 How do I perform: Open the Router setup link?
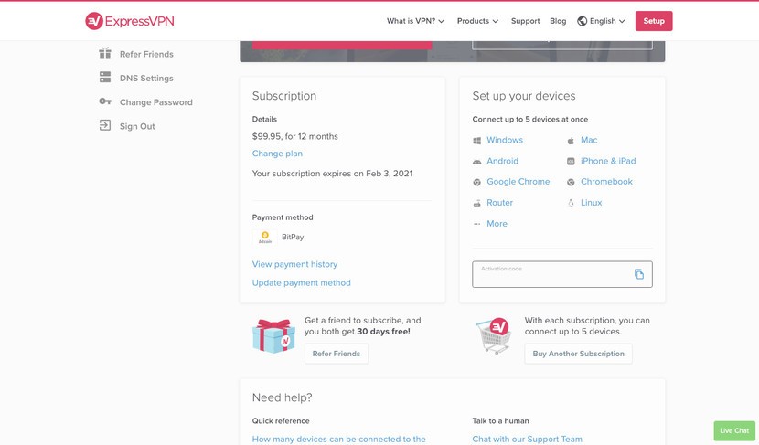click(499, 203)
